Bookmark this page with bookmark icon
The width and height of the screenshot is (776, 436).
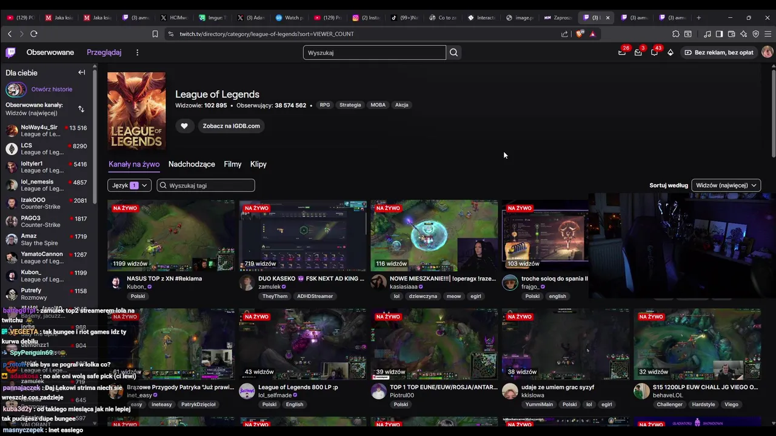coord(155,34)
